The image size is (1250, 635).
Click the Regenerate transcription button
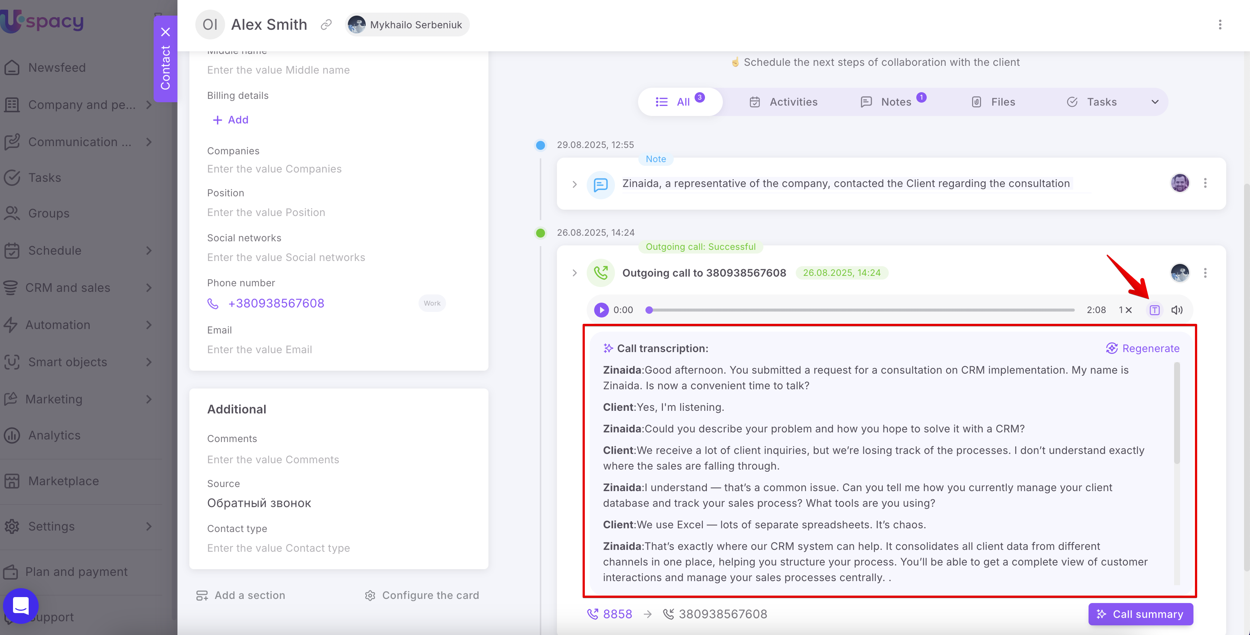1143,348
